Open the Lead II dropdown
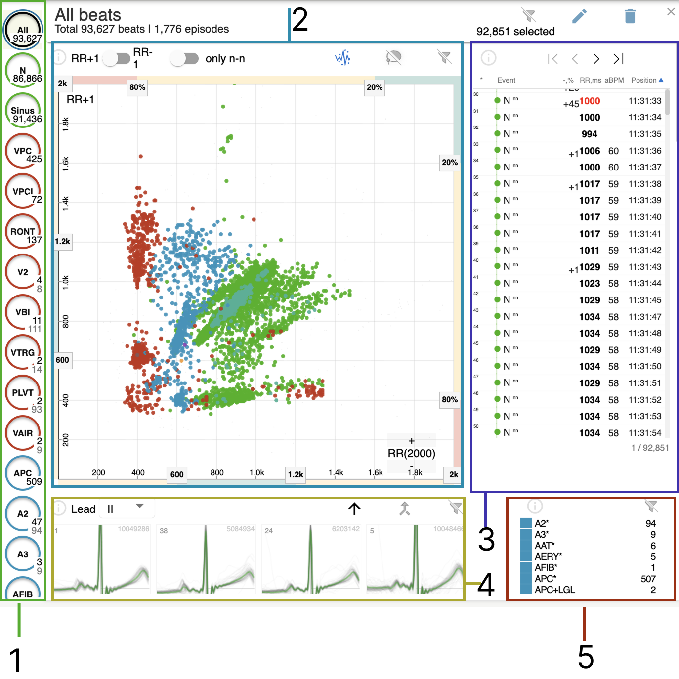679x679 pixels. coord(127,509)
